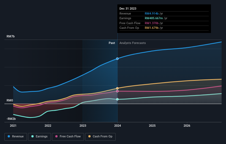Screen dimensions: 226x144
Task: Click the Past label on chart
Action: 112,43
